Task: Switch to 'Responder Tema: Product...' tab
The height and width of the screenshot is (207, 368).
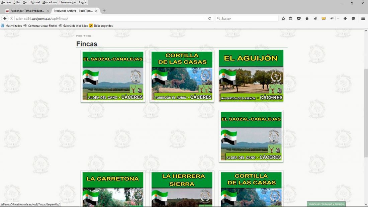Action: [27, 11]
